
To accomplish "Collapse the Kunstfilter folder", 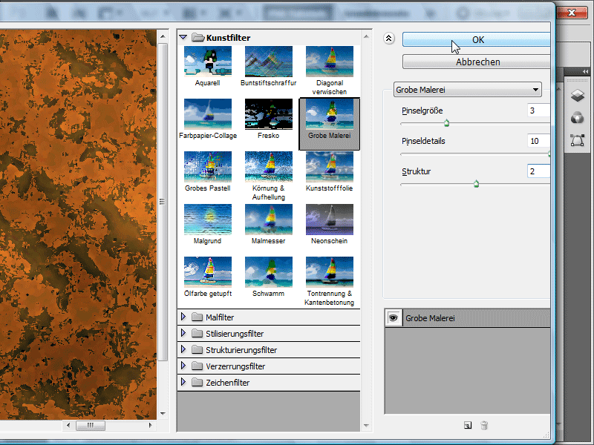I will pos(183,37).
